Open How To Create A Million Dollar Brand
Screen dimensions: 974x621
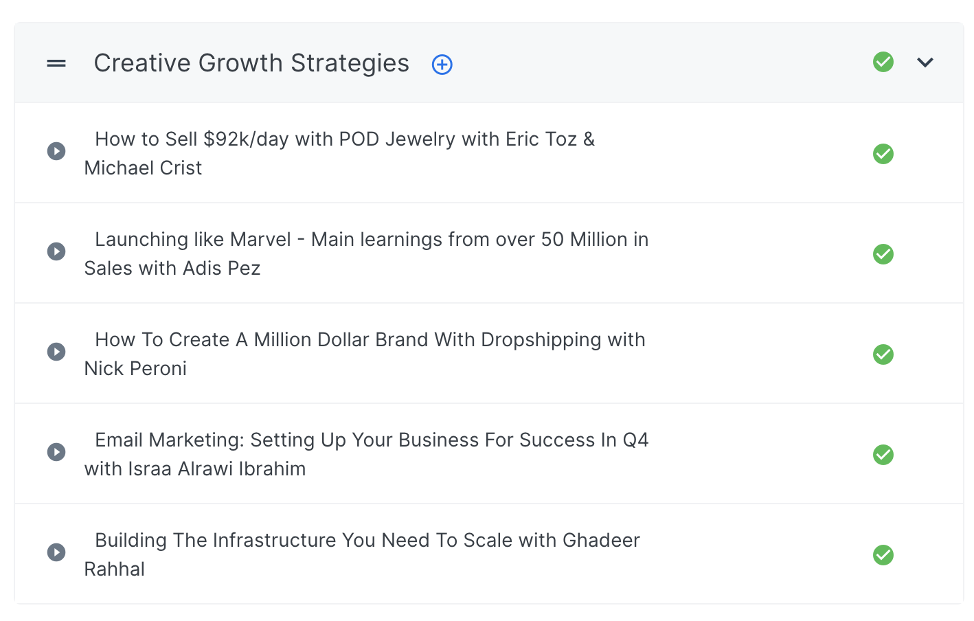[x=370, y=340]
